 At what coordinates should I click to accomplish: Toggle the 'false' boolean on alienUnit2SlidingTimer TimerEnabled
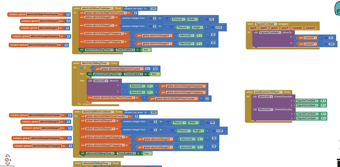tap(154, 74)
